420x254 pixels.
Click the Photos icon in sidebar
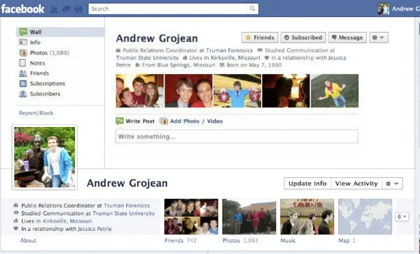click(x=23, y=53)
